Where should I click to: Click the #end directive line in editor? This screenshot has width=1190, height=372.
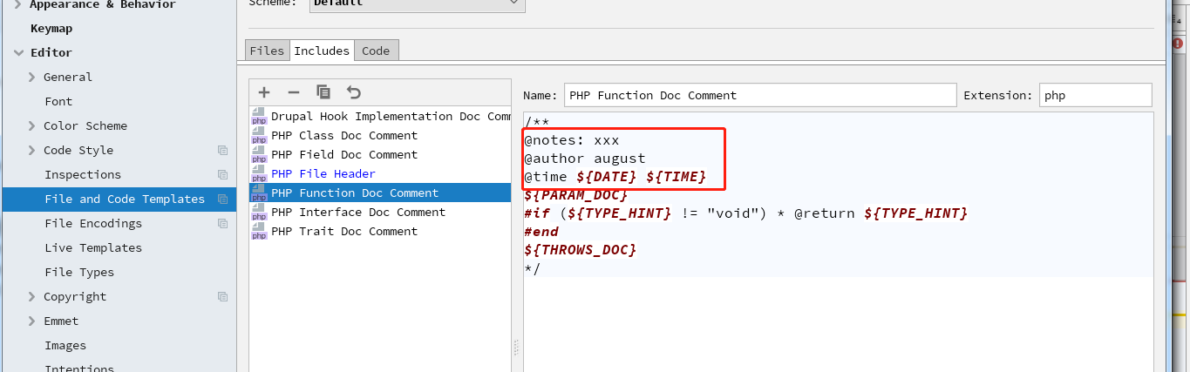point(541,232)
